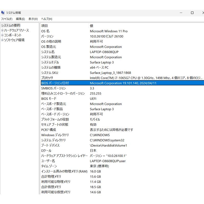Select the OS の他の説明 row
The image size is (204, 204).
(122, 42)
